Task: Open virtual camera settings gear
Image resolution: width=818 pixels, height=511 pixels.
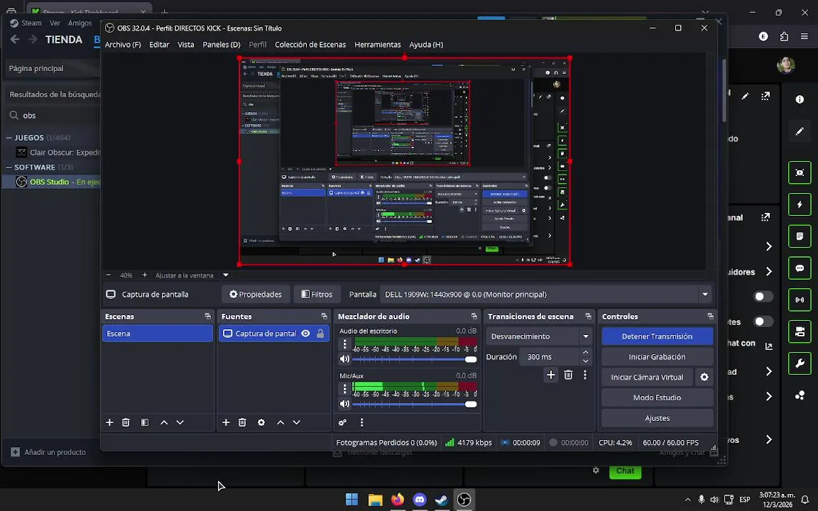Action: 704,377
